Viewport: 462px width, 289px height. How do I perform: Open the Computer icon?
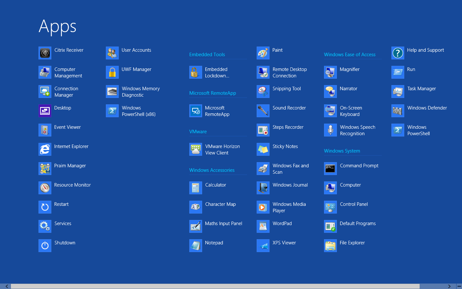coord(330,188)
